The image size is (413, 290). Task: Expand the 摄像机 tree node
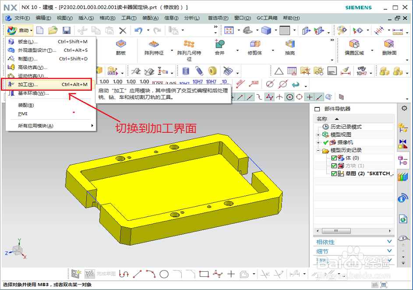point(318,142)
